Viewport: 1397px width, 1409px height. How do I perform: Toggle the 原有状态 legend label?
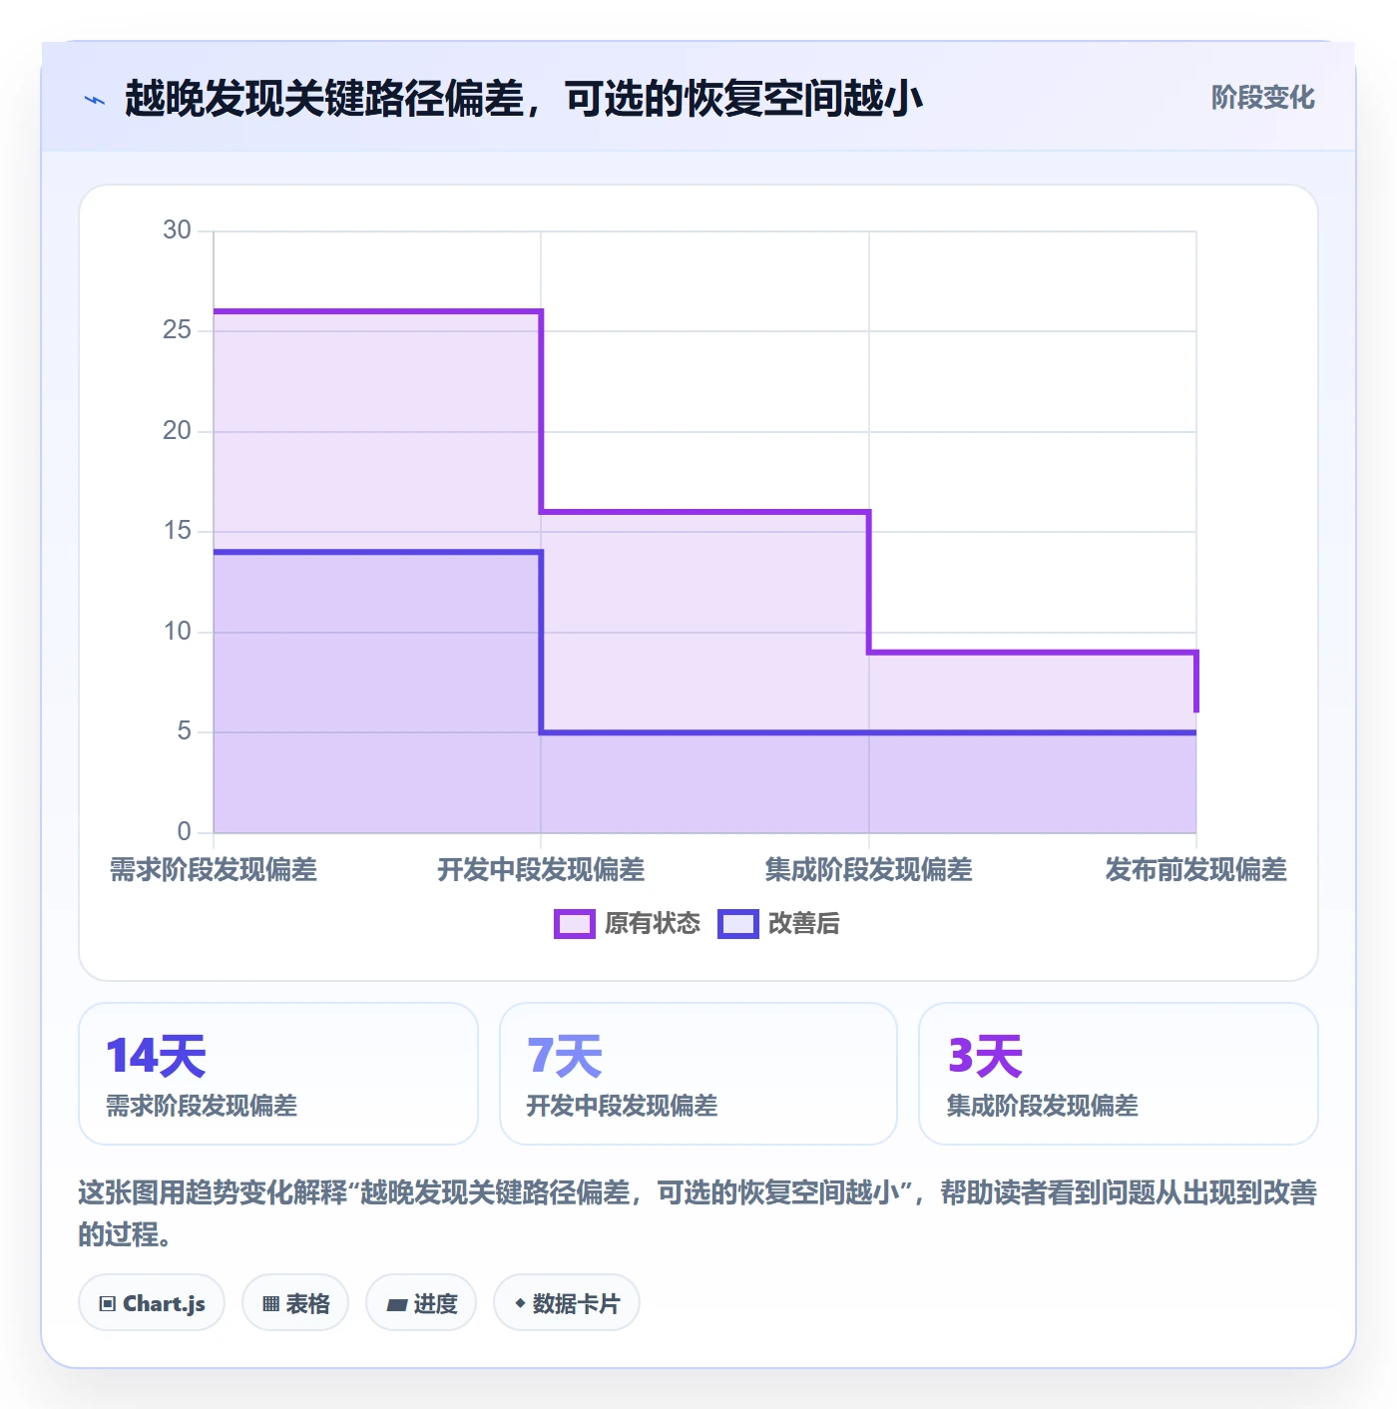pyautogui.click(x=653, y=924)
